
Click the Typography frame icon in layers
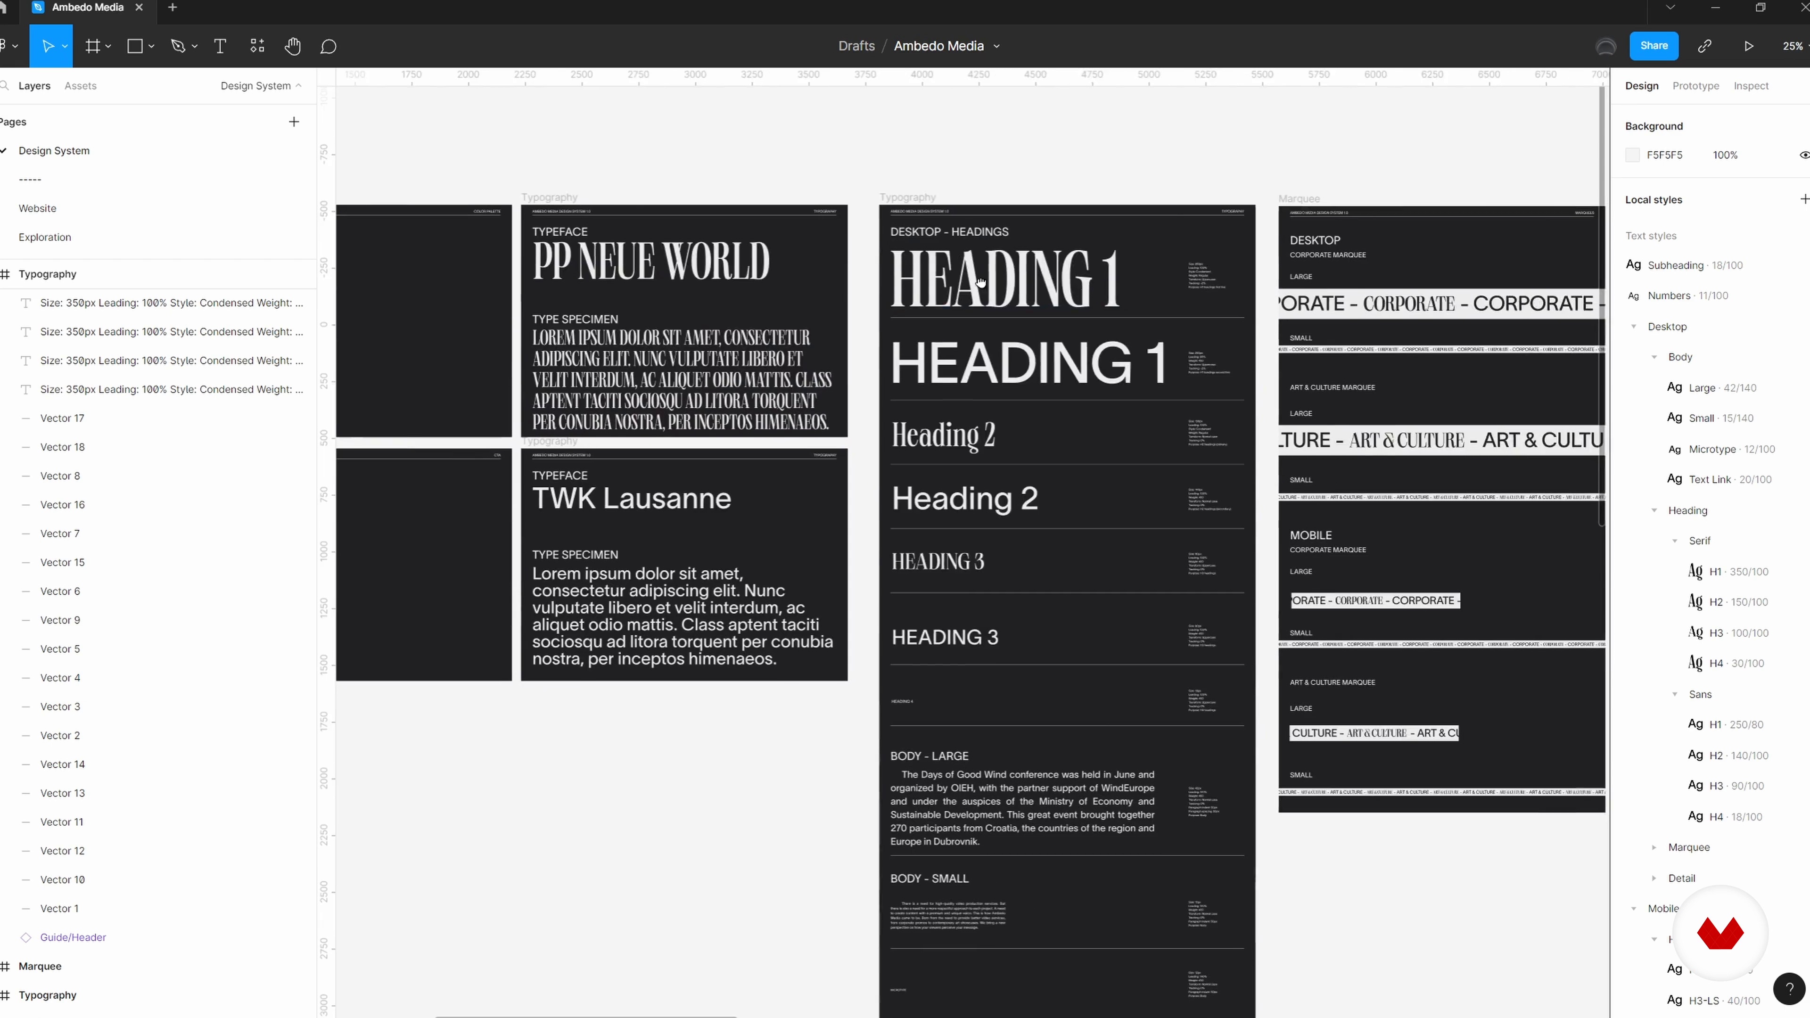pos(5,274)
